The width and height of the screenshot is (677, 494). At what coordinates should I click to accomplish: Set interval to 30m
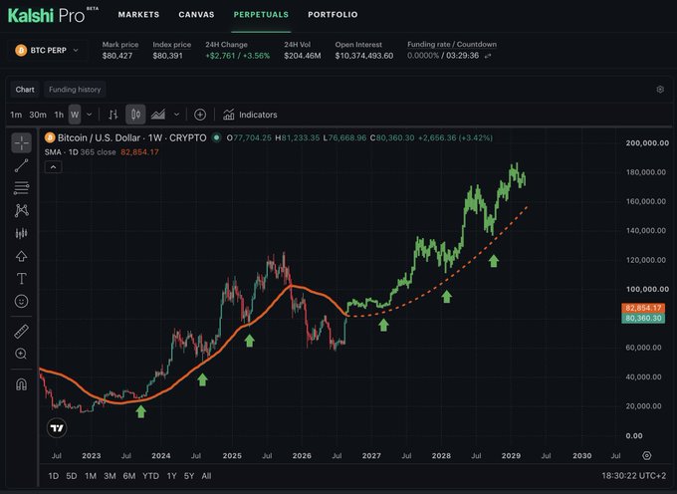pyautogui.click(x=38, y=115)
